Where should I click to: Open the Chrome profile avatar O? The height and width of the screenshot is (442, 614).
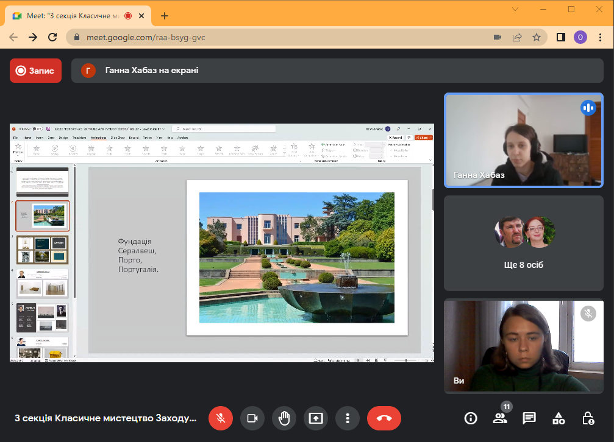click(x=580, y=37)
